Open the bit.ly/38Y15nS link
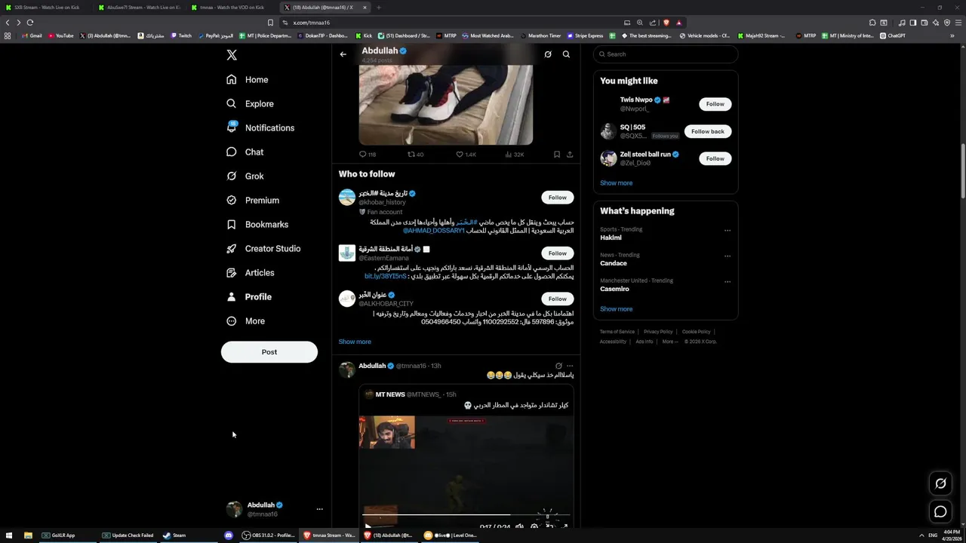This screenshot has width=966, height=543. [386, 277]
